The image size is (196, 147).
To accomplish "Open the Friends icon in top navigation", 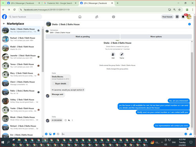I will click(x=97, y=17).
